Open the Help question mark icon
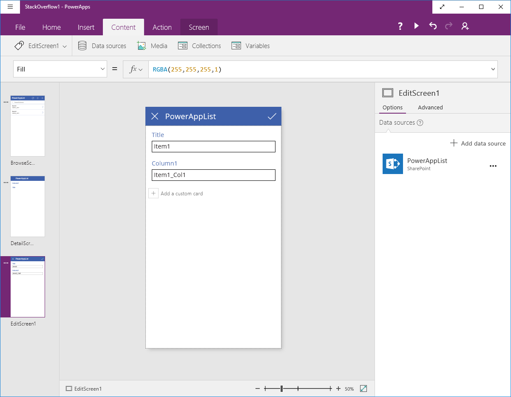The image size is (511, 397). coord(400,26)
